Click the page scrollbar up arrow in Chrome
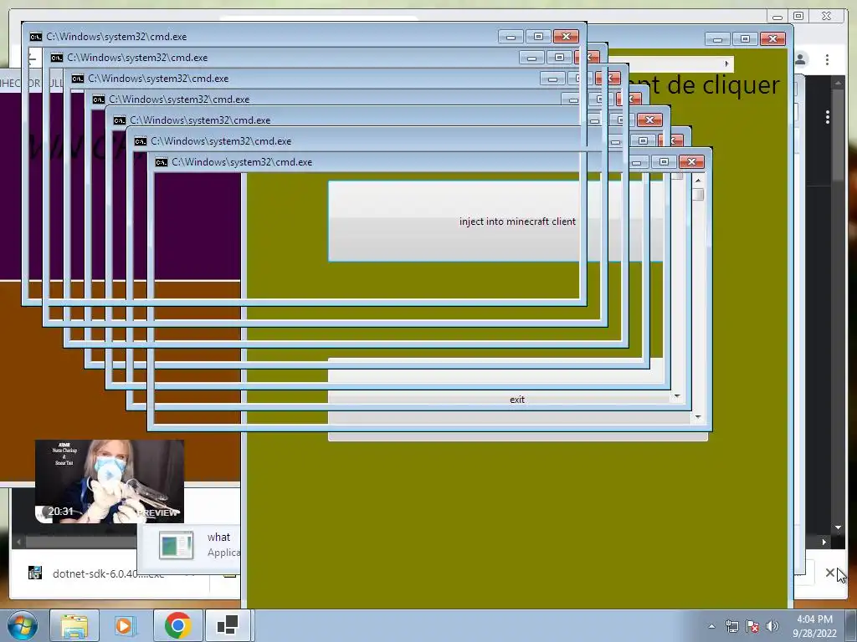This screenshot has width=857, height=642. point(838,83)
